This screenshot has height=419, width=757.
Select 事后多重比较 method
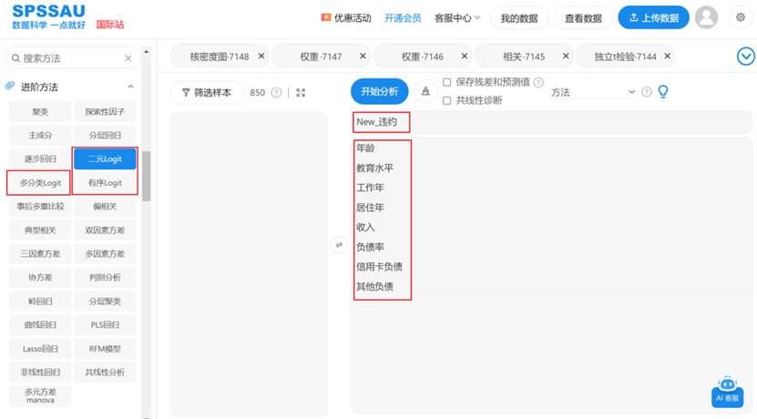[x=40, y=206]
